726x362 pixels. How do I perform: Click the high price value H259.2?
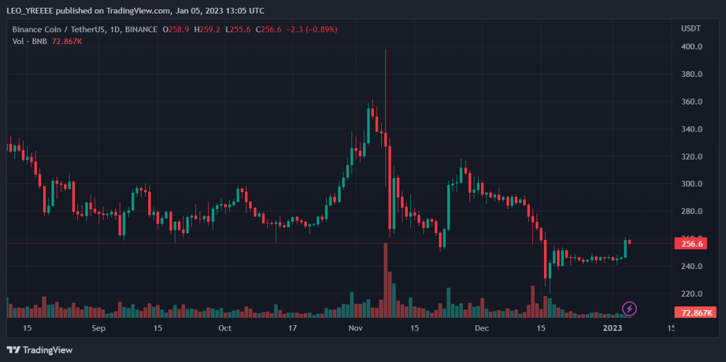click(208, 29)
